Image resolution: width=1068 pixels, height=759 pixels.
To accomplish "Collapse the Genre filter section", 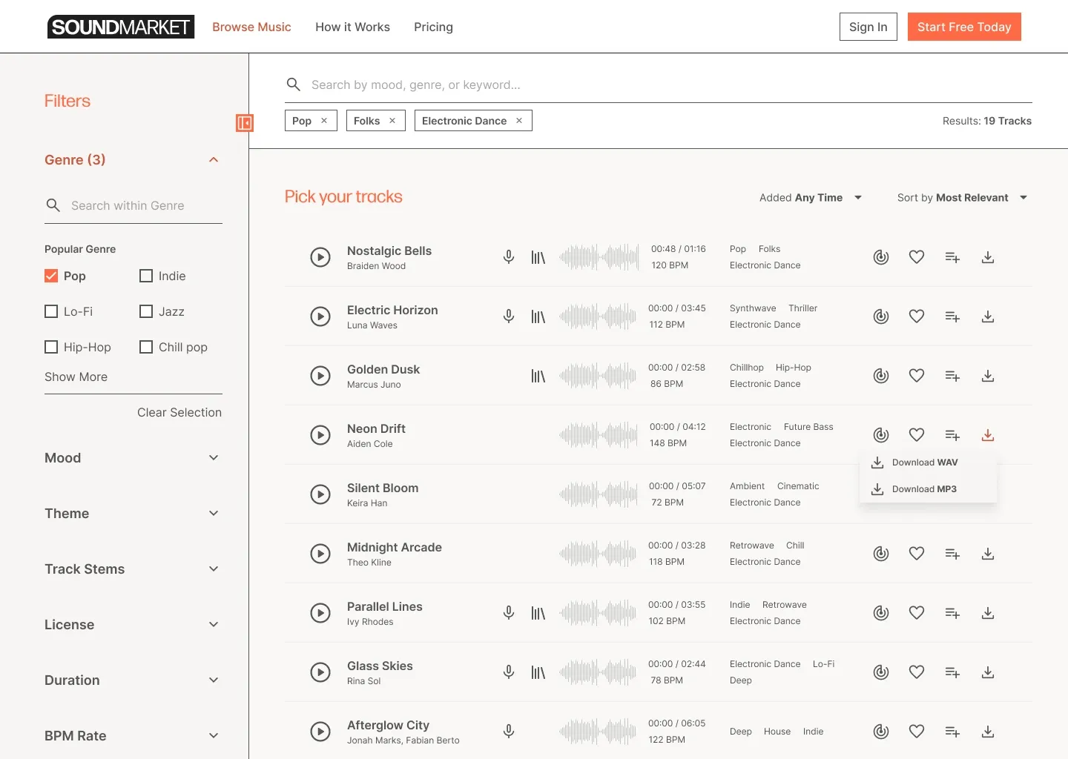I will pos(214,160).
